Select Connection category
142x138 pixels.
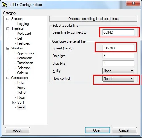point(19,78)
